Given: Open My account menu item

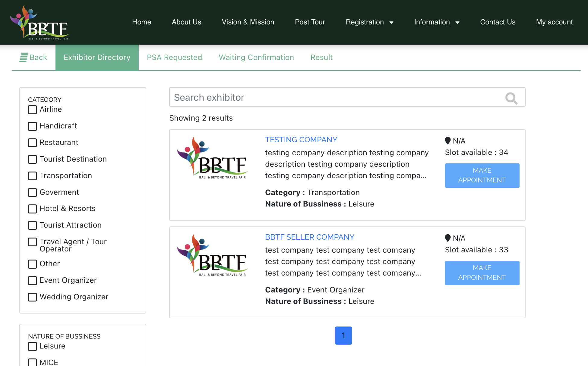Looking at the screenshot, I should point(554,22).
